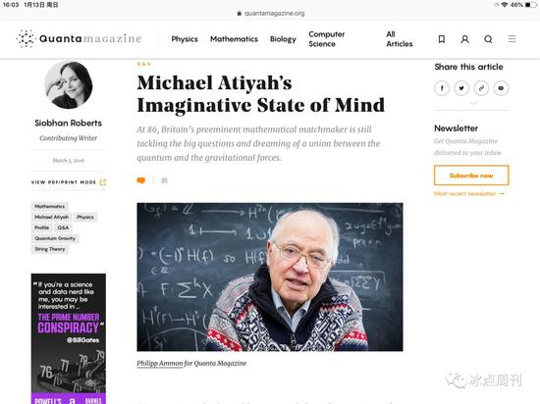
Task: Open the orange comments icon
Action: (141, 180)
